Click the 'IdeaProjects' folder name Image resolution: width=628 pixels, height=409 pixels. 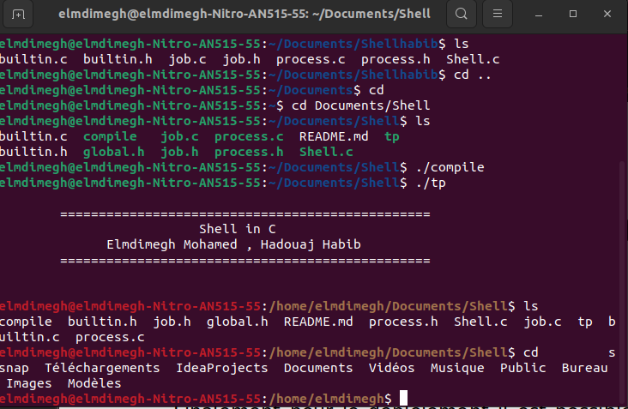(222, 368)
